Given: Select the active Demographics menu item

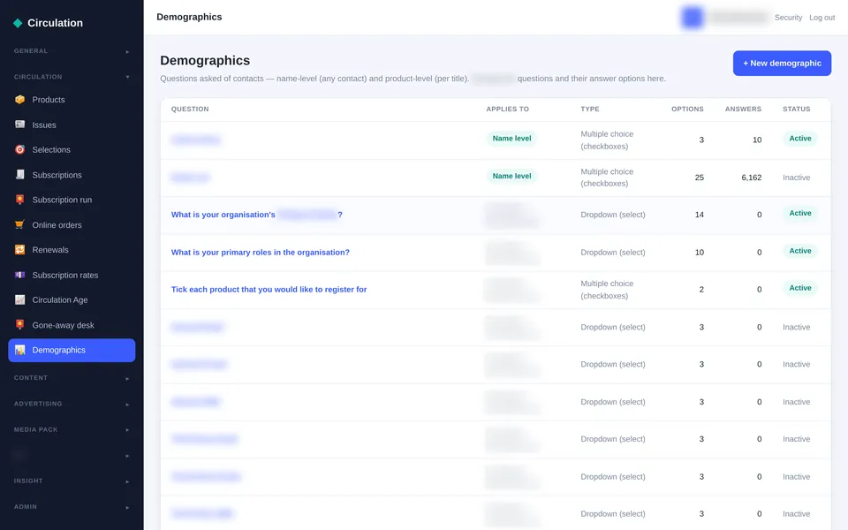Looking at the screenshot, I should click(72, 350).
